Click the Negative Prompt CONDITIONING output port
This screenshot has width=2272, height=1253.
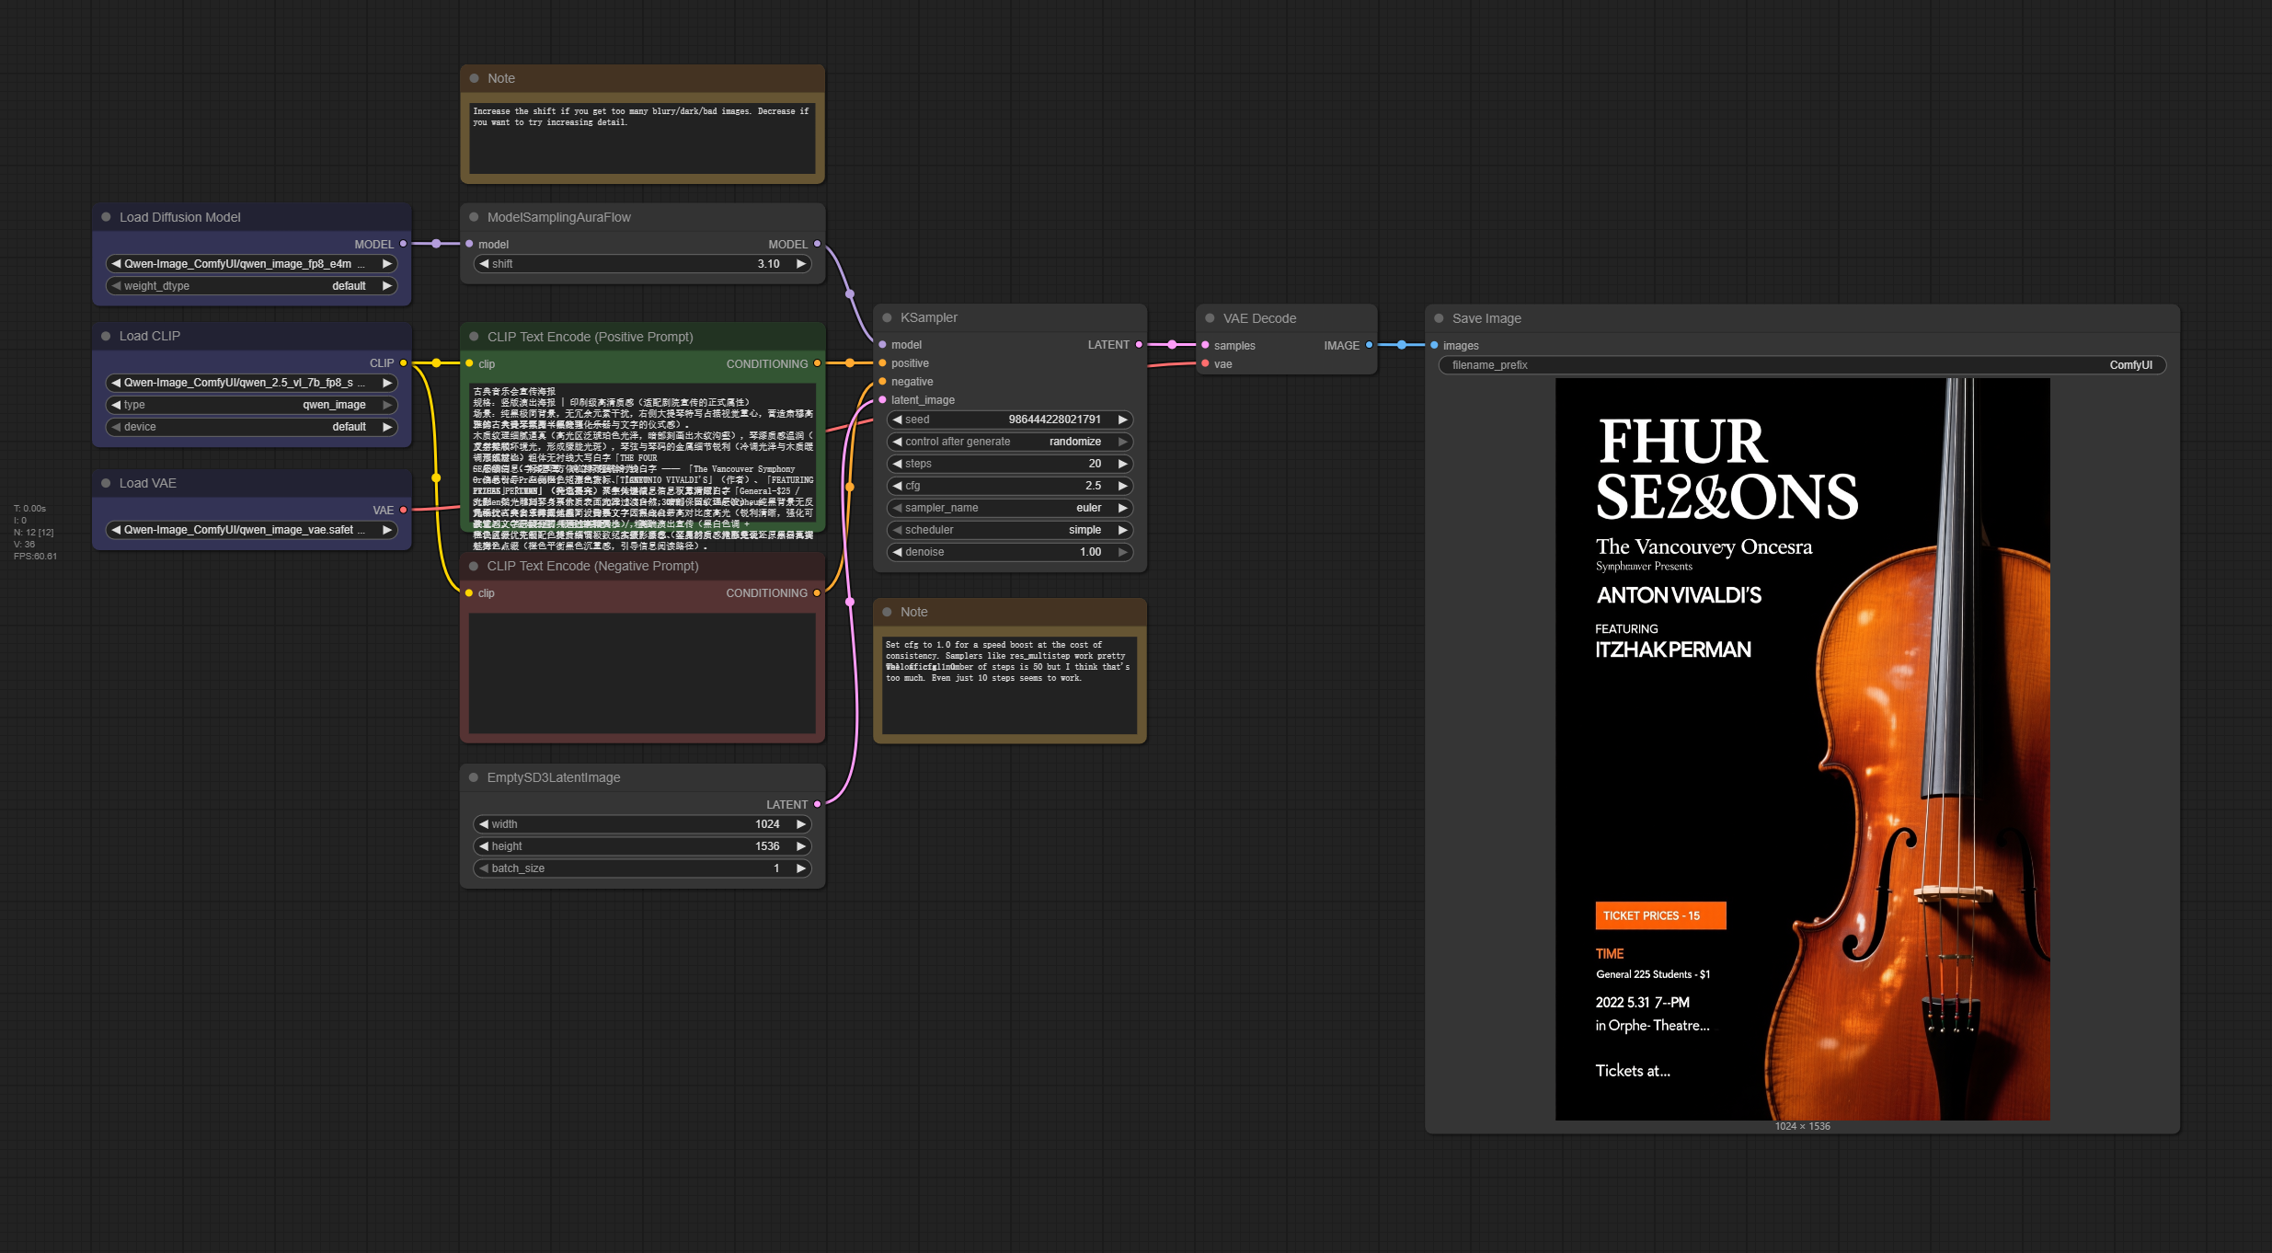pos(817,593)
